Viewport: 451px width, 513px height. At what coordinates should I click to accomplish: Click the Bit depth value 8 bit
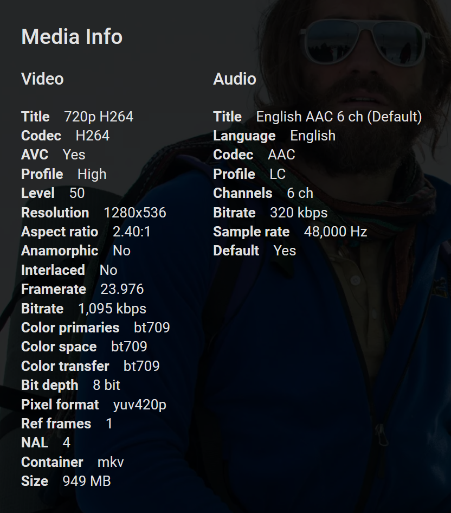coord(106,385)
